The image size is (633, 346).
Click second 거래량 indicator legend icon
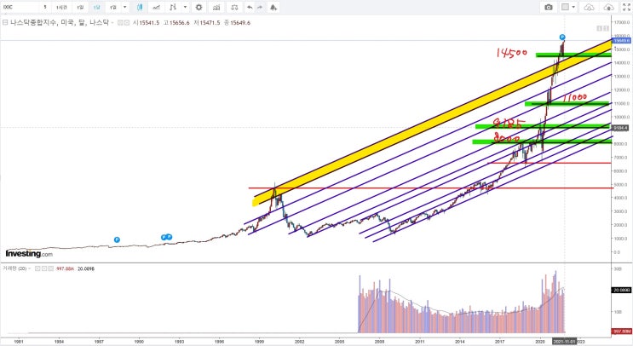44,268
